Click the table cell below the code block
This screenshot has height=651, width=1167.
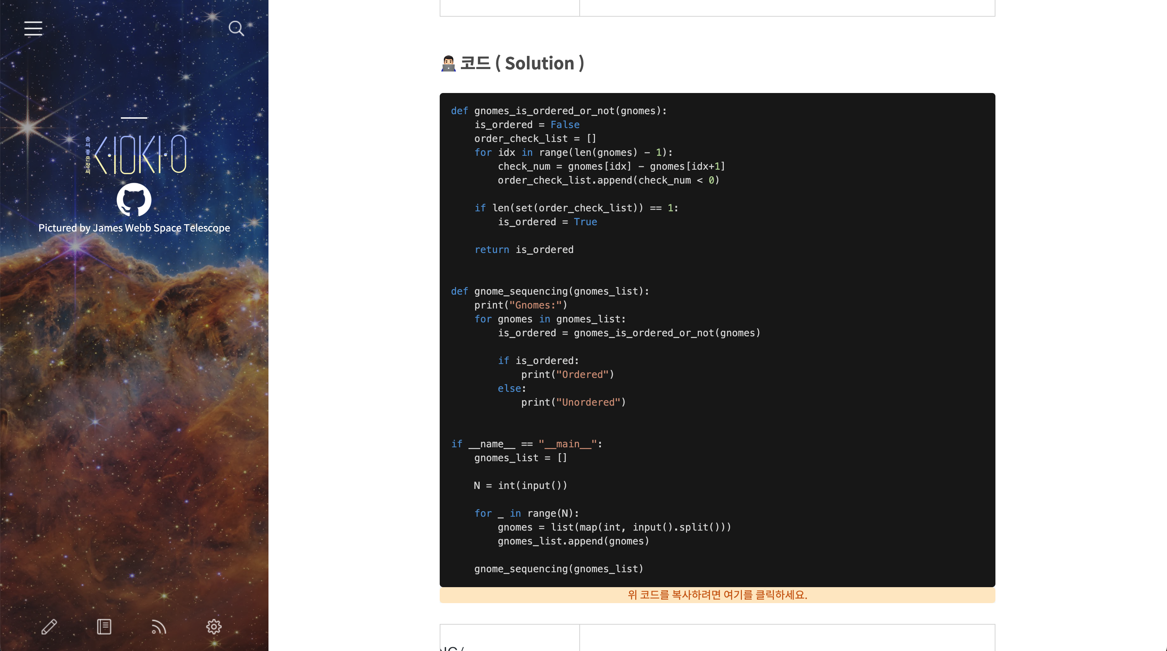coord(786,638)
